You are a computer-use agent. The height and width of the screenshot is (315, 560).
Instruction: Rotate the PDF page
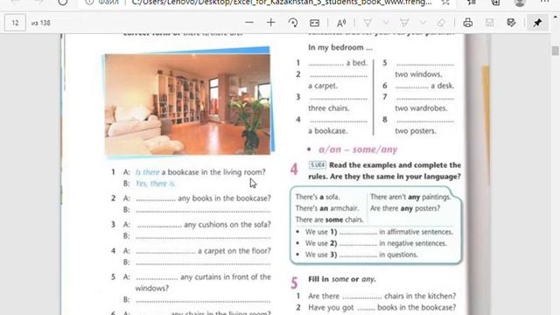tap(293, 23)
